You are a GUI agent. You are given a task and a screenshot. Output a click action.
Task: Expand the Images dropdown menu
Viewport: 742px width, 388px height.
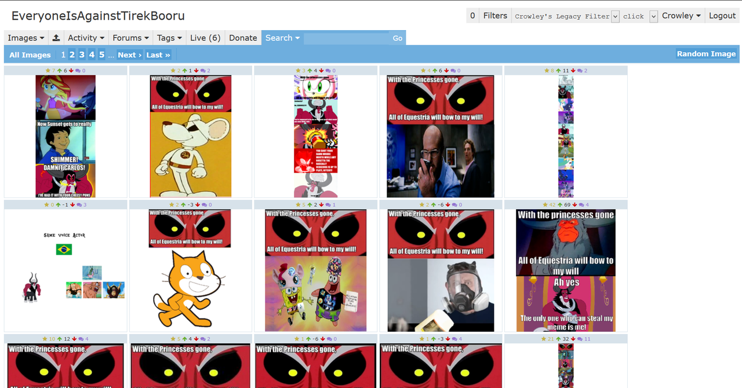(x=26, y=38)
